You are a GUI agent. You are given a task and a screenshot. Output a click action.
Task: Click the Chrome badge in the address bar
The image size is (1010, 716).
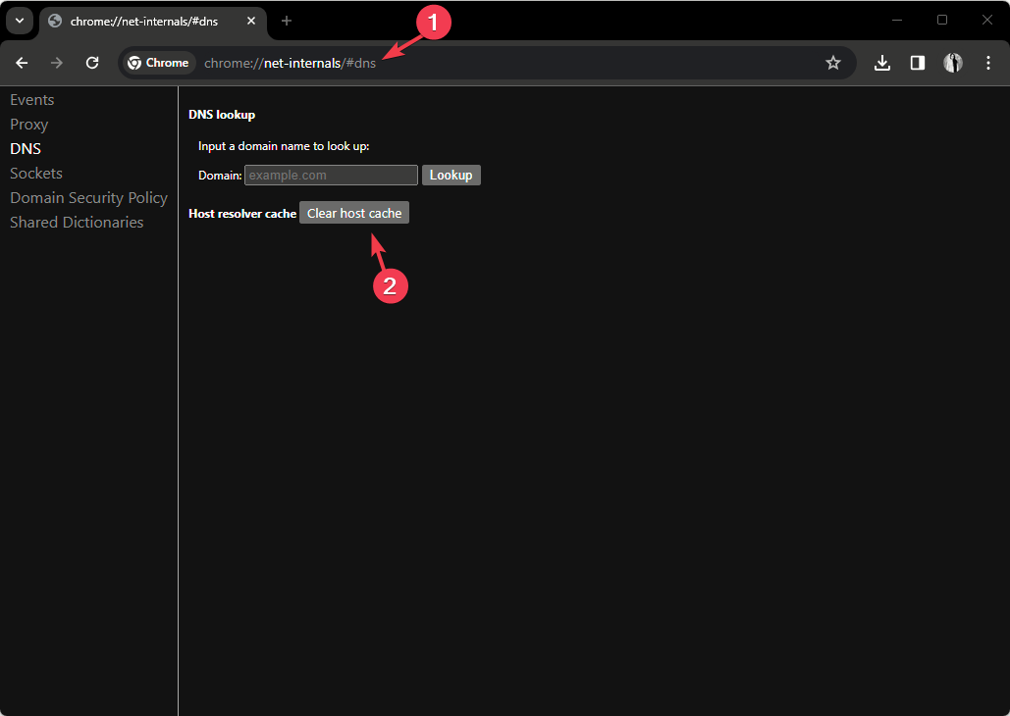pyautogui.click(x=158, y=62)
